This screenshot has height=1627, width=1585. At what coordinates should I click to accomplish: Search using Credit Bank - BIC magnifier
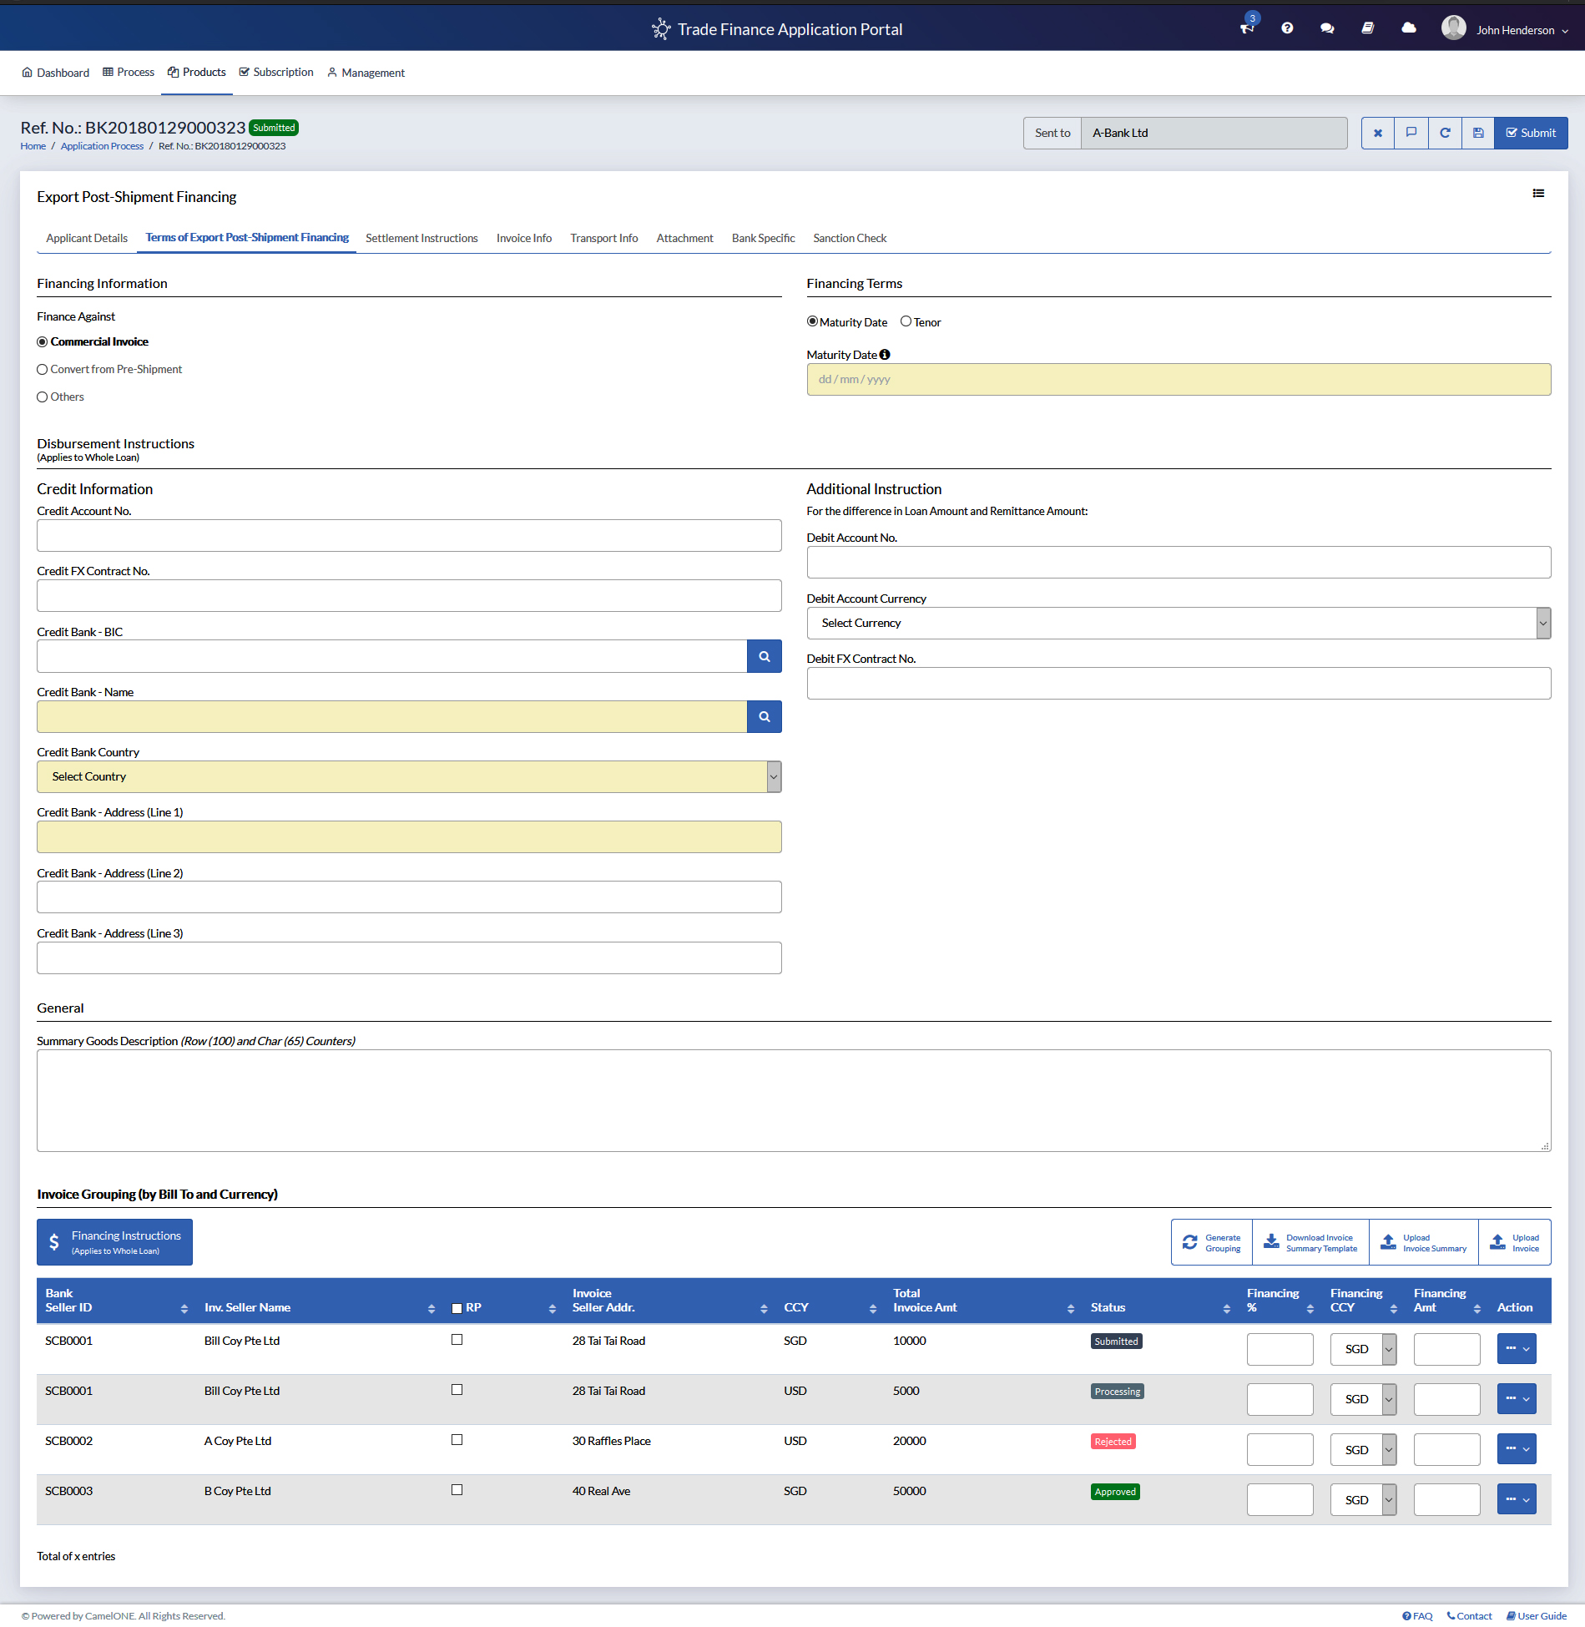764,656
